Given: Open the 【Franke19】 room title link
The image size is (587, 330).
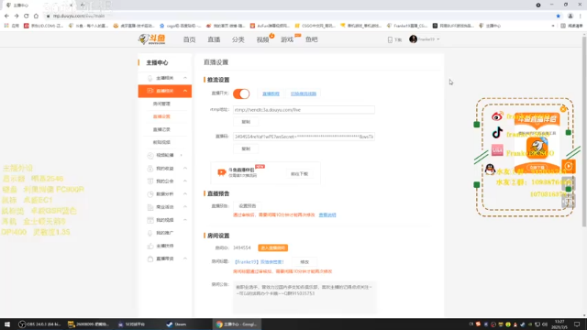Looking at the screenshot, I should 259,262.
